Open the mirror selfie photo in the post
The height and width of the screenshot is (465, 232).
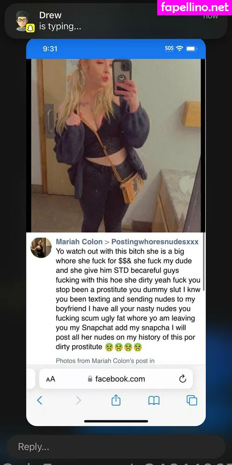tap(116, 145)
